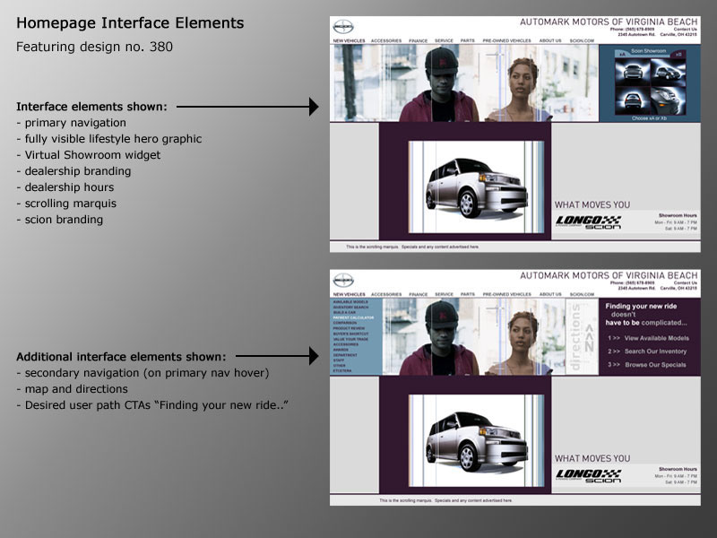Click WHAT MOVES YOU text in upper mockup
Viewport: 717px width, 538px height.
592,204
